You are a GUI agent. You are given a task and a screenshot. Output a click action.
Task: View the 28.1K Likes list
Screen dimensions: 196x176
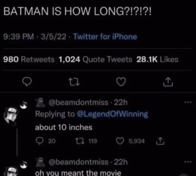(157, 60)
